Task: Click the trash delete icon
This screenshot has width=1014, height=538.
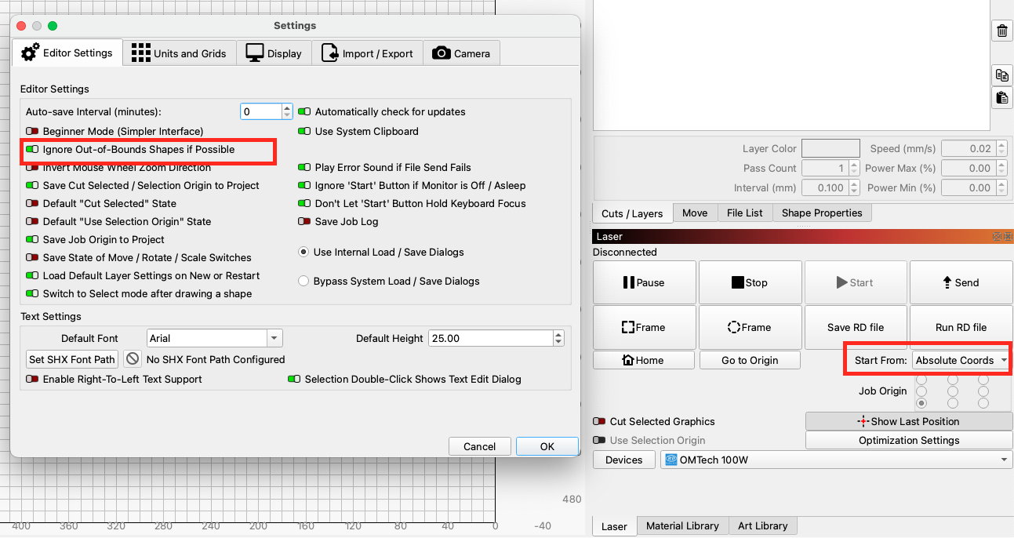Action: pyautogui.click(x=1001, y=31)
